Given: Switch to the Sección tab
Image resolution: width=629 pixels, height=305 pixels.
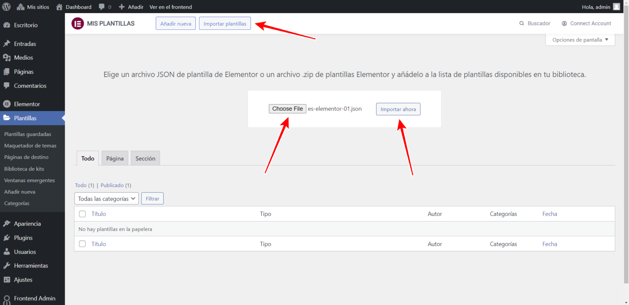Looking at the screenshot, I should [x=145, y=158].
